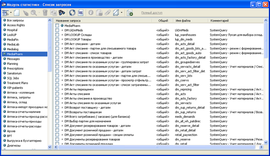Sort by the 'Имя файла' column header
The height and width of the screenshot is (156, 270).
191,21
